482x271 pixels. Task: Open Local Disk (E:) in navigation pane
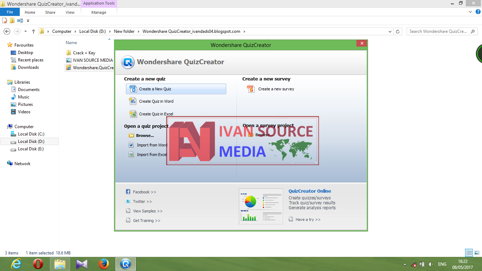(31, 149)
